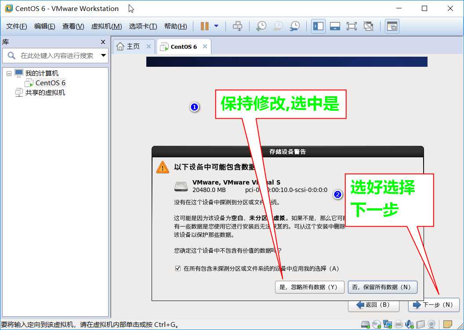The width and height of the screenshot is (464, 330).
Task: Open the library search filter dropdown
Action: click(x=103, y=55)
